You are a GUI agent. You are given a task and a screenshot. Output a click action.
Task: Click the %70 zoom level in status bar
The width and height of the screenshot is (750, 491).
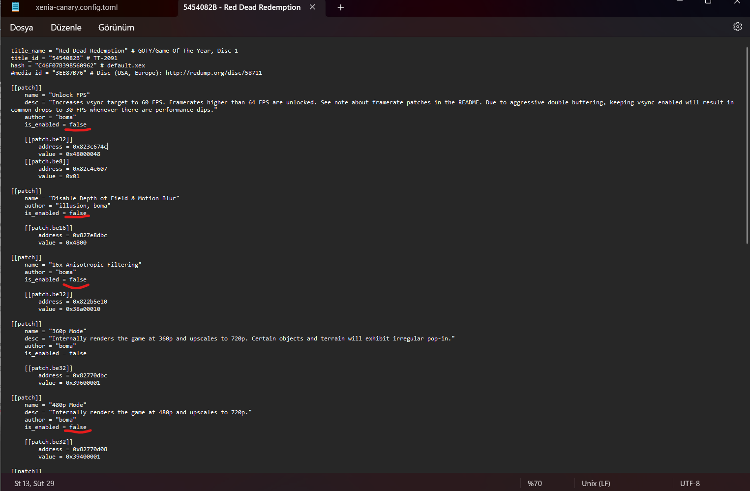pos(535,483)
